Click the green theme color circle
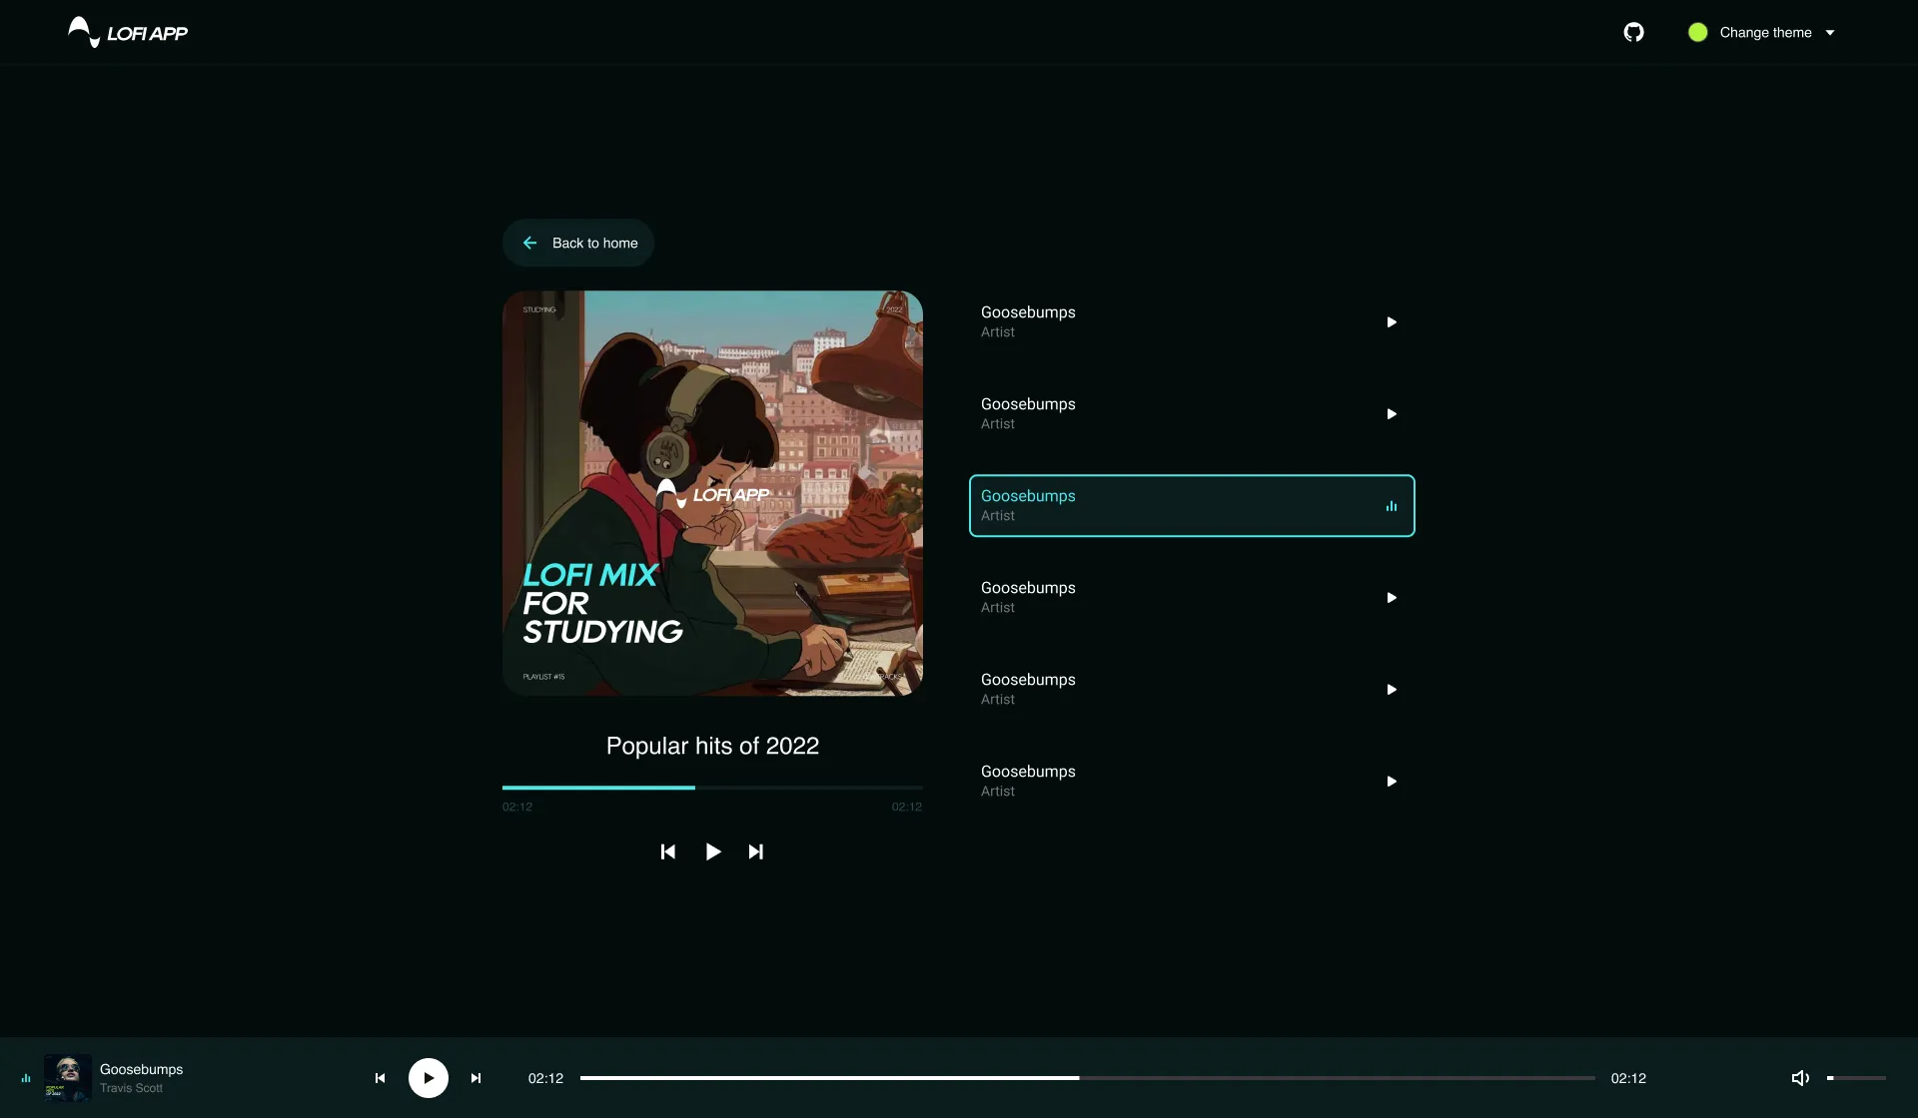 point(1697,32)
